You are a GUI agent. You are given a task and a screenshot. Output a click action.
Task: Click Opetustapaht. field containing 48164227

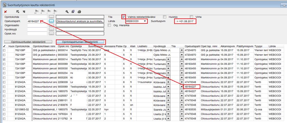pyautogui.click(x=37, y=21)
